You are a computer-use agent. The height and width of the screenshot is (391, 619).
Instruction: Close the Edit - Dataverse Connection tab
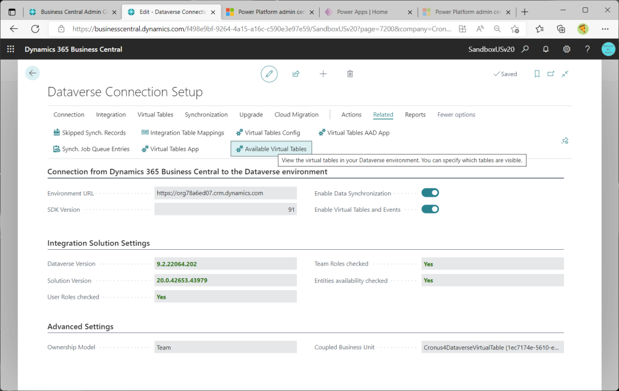213,12
